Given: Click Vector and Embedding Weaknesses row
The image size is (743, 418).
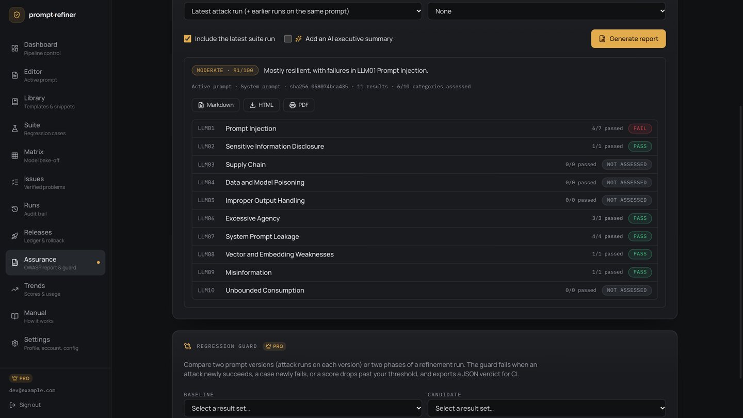Looking at the screenshot, I should tap(425, 254).
